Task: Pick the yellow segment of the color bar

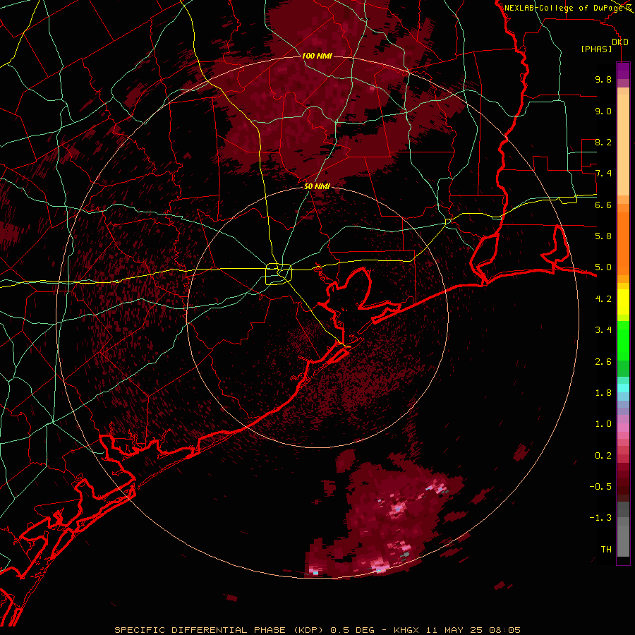Action: [x=623, y=302]
